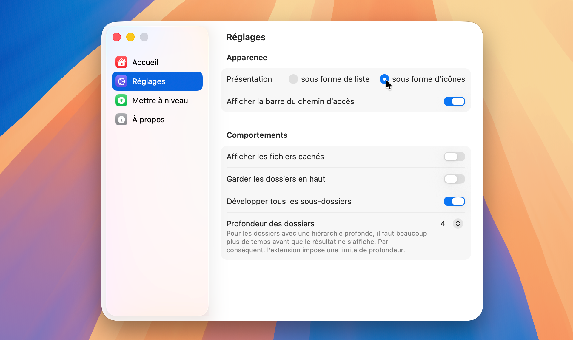Screen dimensions: 573x340
Task: Disable the 'barre du chemin d'accès' toggle
Action: [x=454, y=101]
